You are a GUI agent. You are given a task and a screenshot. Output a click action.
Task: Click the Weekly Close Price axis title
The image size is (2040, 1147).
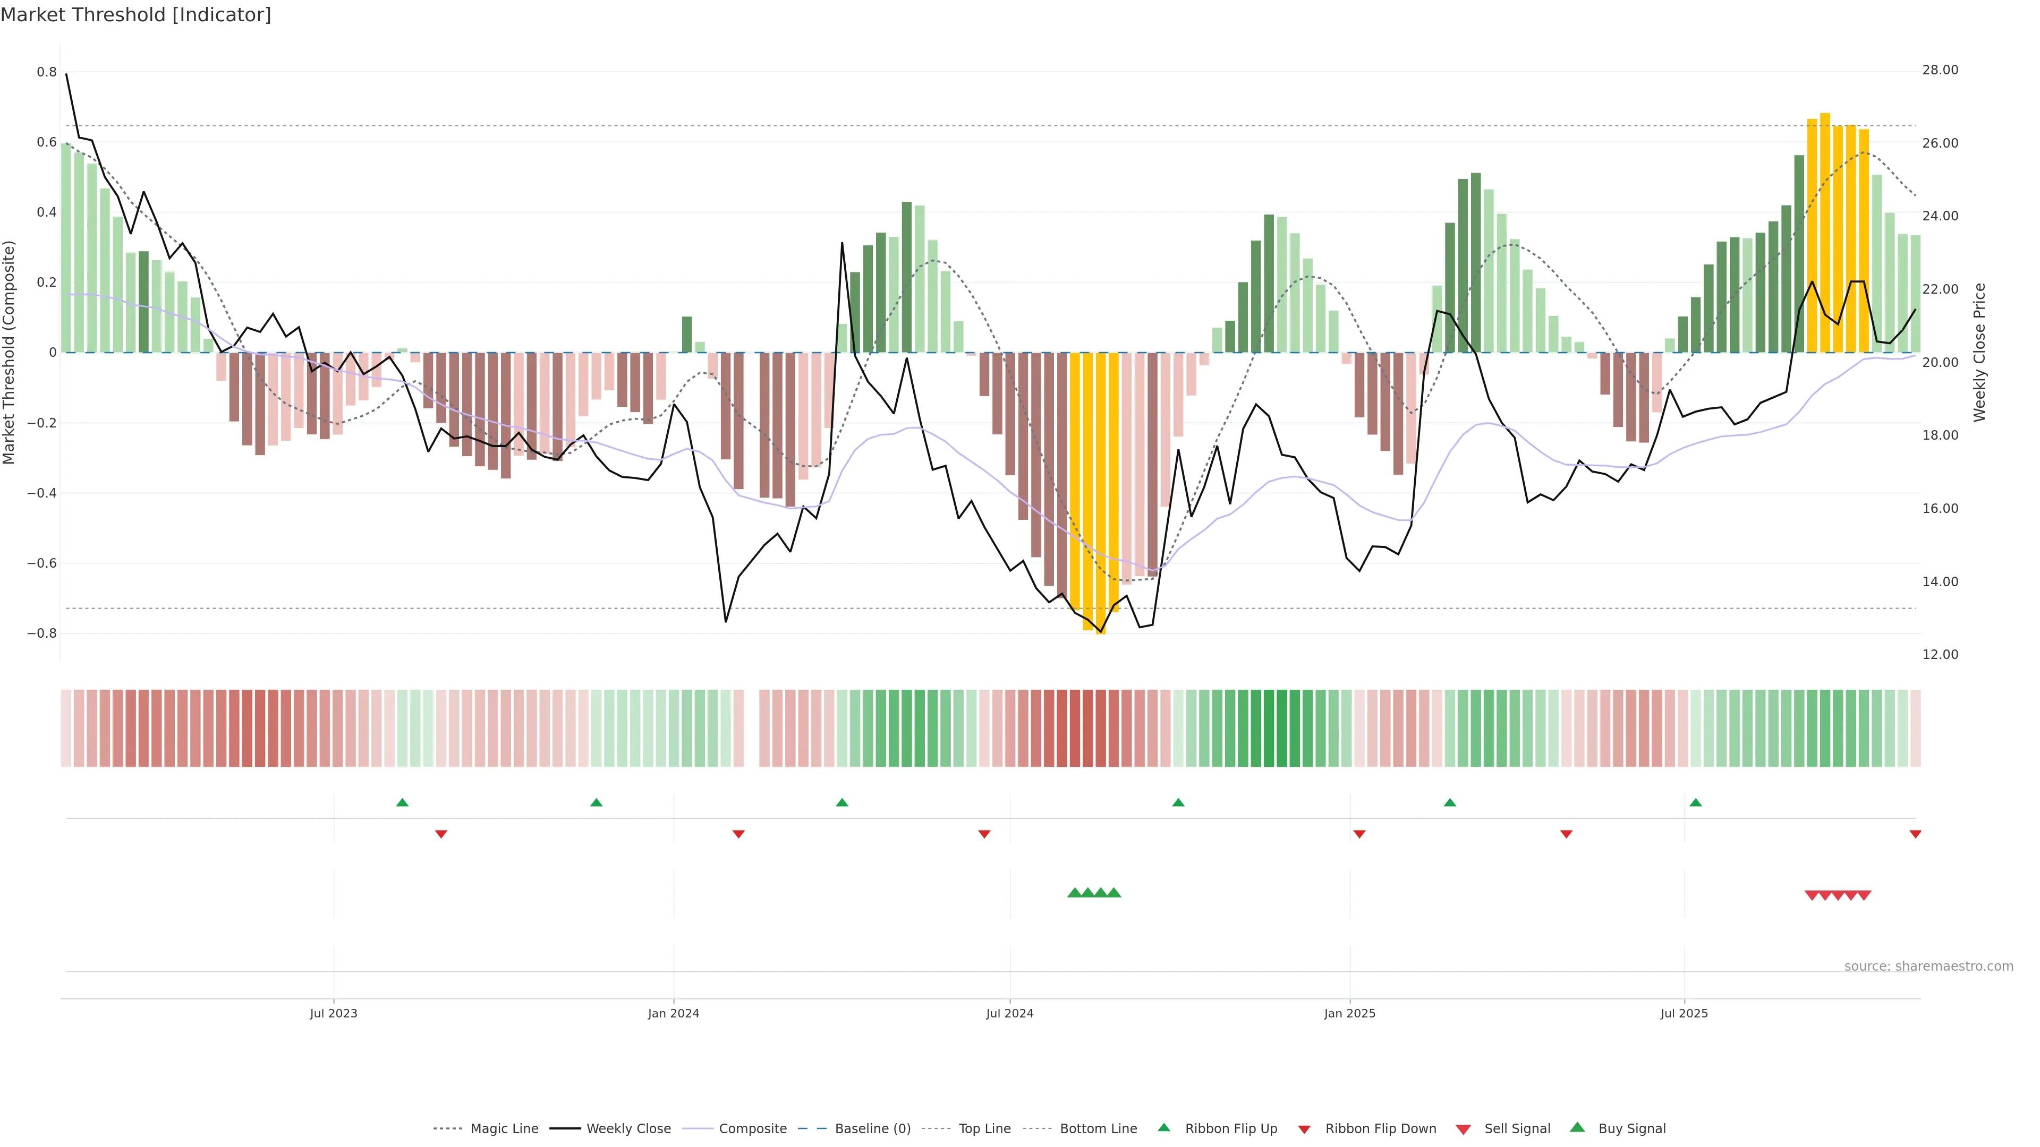click(1979, 352)
